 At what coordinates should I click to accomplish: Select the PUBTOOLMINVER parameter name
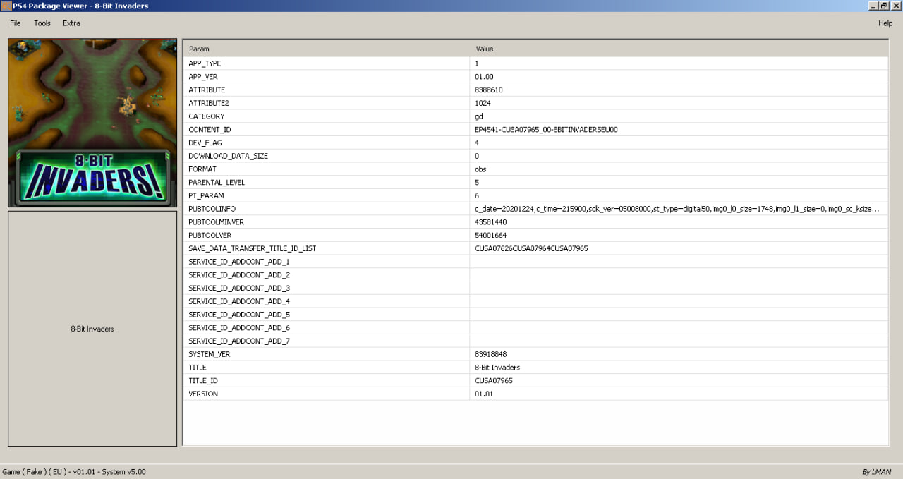(x=216, y=222)
